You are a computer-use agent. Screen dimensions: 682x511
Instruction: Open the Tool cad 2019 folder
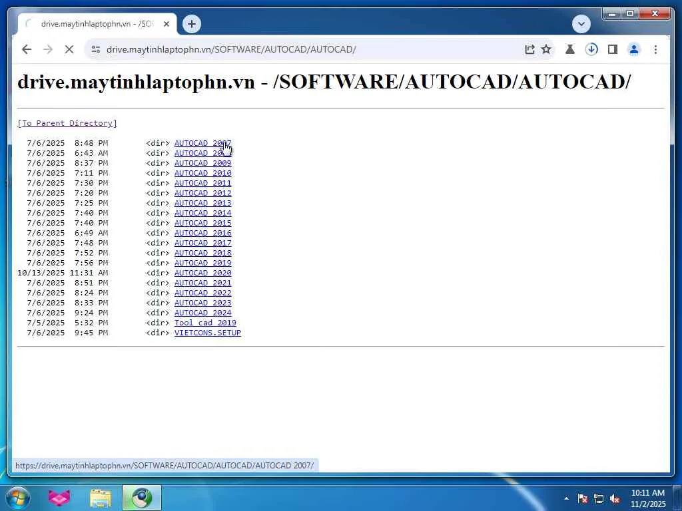205,323
